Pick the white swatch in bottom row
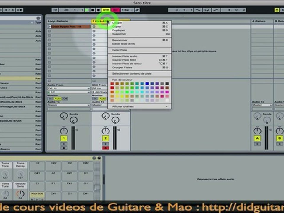The image size is (284, 213). pyautogui.click(x=167, y=100)
